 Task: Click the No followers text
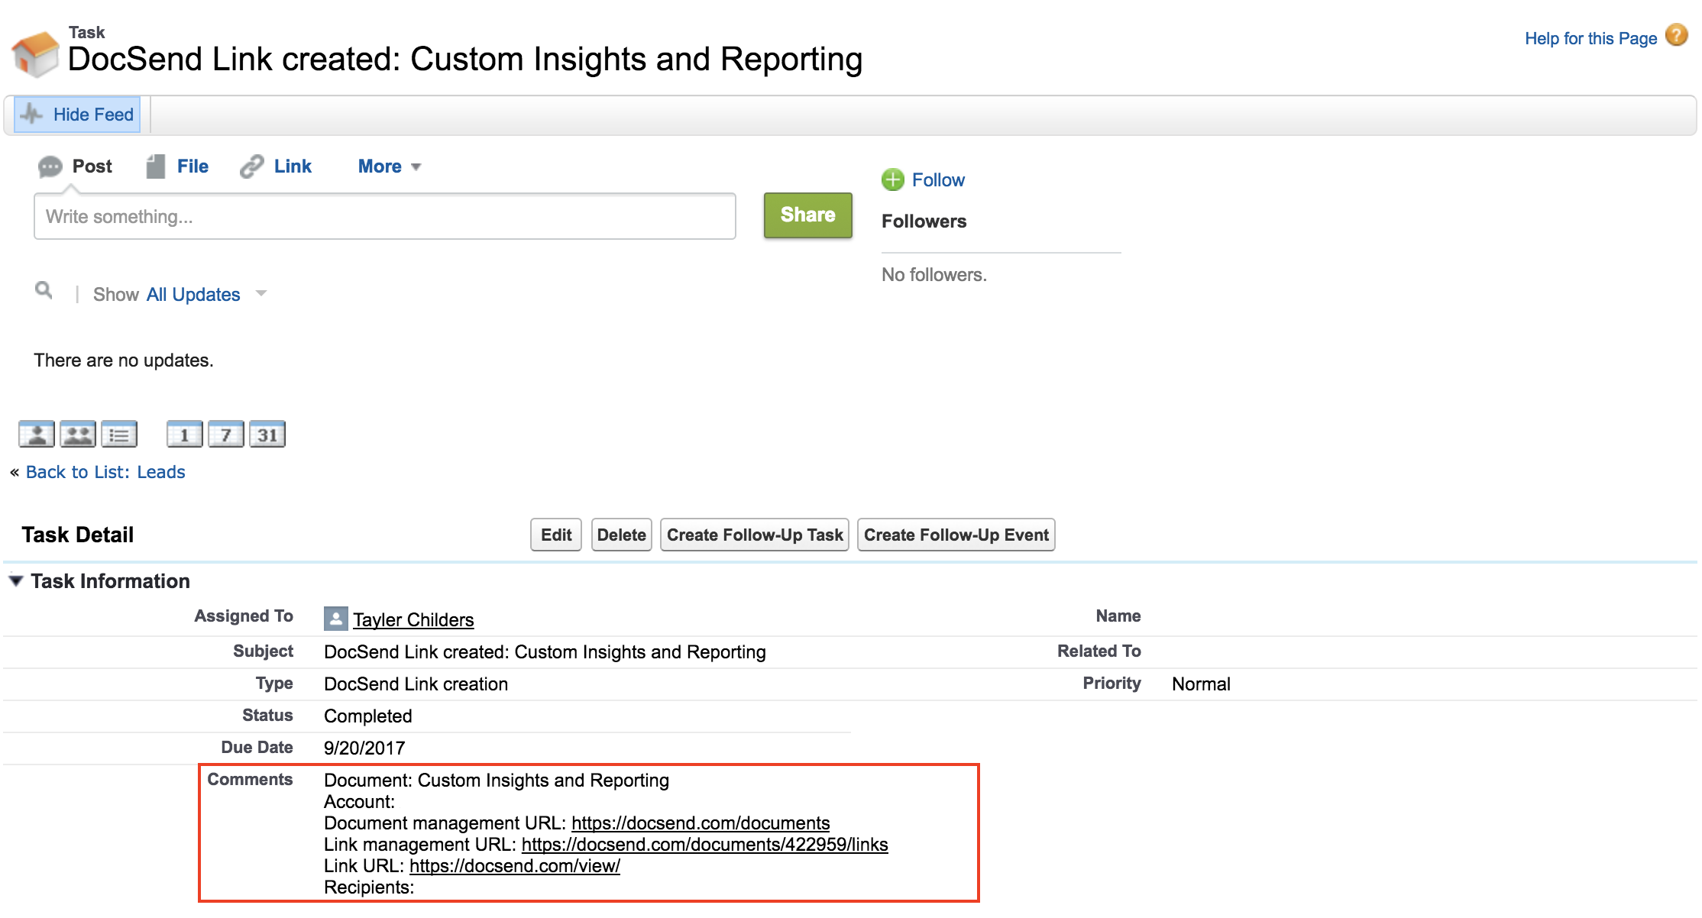[x=934, y=275]
